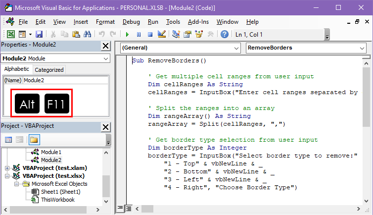Open Visual Basic Help question mark icon
The image size is (373, 215).
tap(224, 34)
